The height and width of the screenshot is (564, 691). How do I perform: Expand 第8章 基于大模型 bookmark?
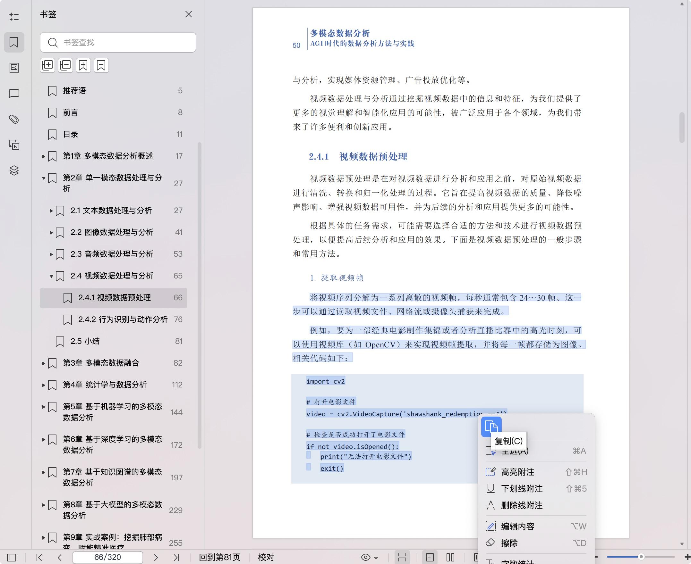point(44,505)
